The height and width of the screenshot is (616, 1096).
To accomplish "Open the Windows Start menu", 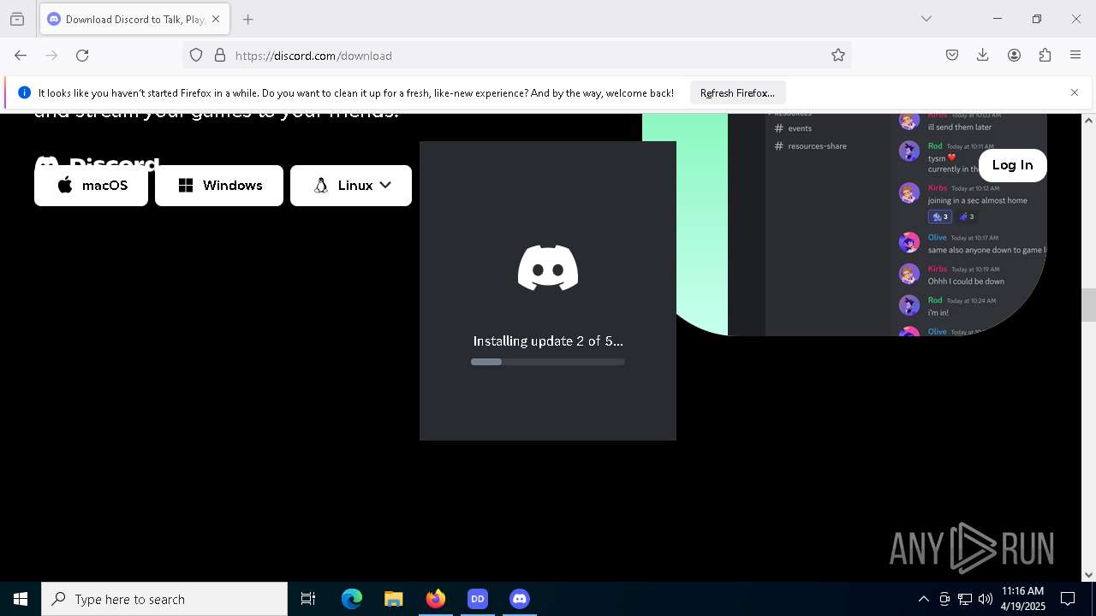I will coord(21,599).
